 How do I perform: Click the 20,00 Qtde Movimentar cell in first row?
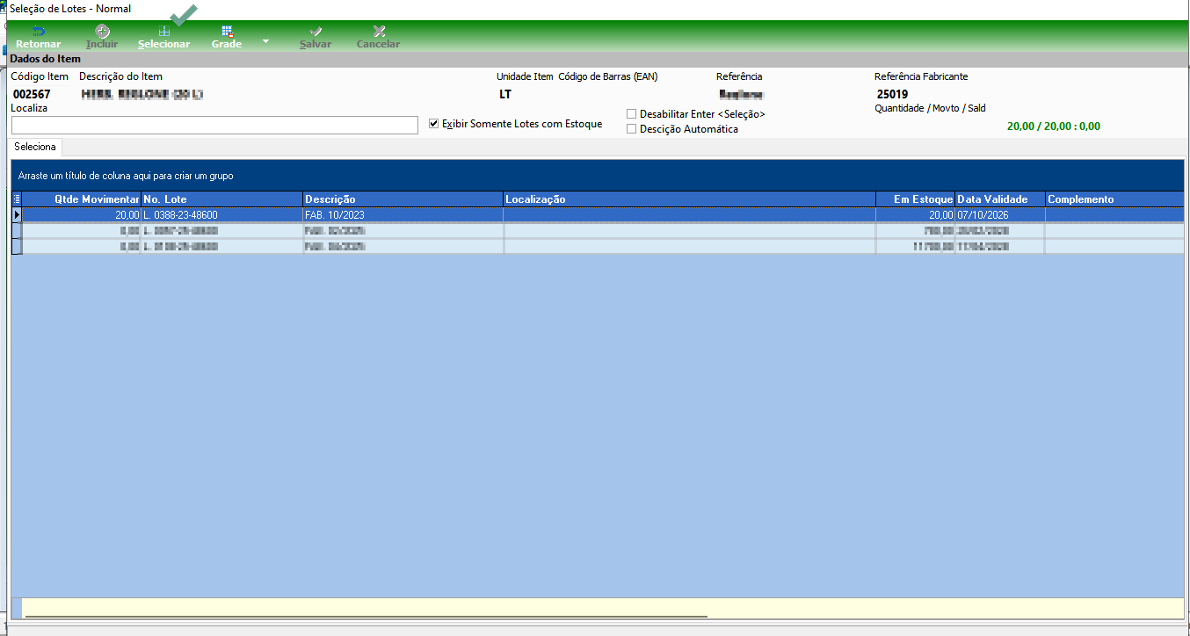[81, 214]
